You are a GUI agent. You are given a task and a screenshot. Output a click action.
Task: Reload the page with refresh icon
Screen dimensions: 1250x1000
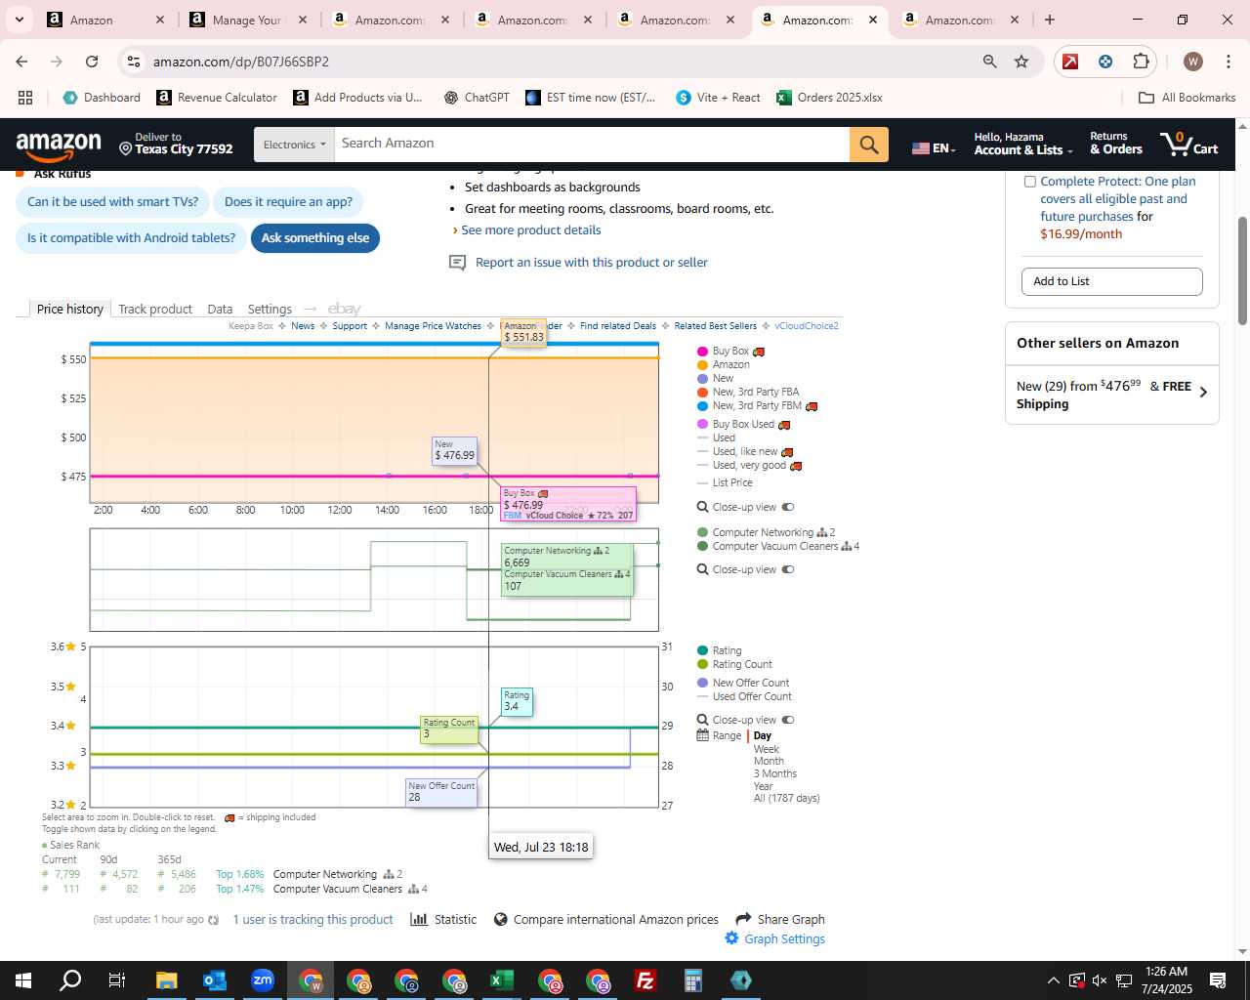click(x=92, y=62)
